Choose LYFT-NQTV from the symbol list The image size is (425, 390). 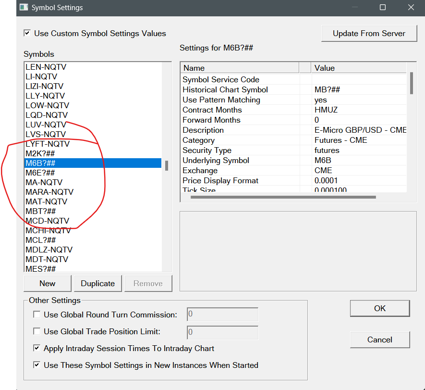click(48, 144)
